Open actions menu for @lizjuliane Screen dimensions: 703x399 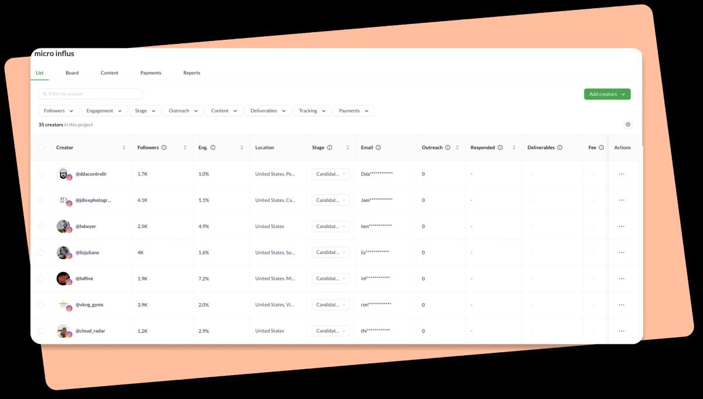[622, 252]
